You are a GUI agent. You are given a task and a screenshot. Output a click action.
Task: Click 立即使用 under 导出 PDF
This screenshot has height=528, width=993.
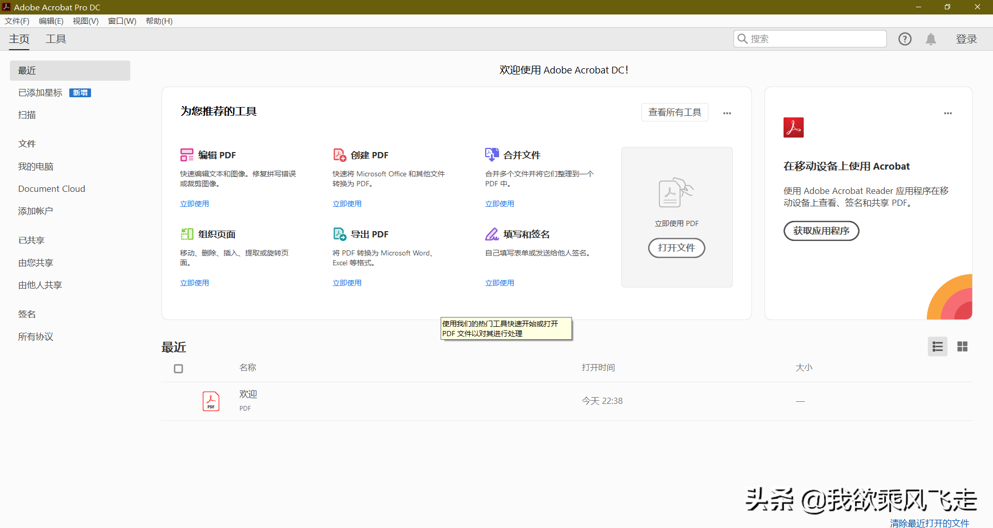point(347,283)
